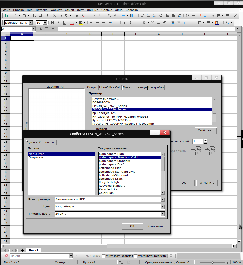Click Отменить in printer properties dialog
The height and width of the screenshot is (265, 243).
point(155,226)
